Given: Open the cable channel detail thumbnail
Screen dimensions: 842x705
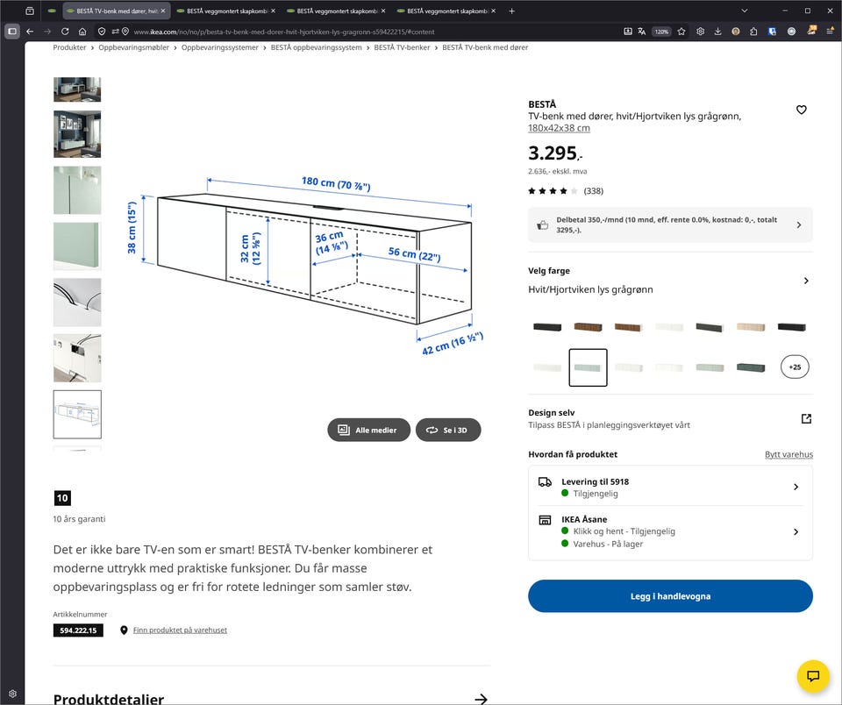Looking at the screenshot, I should click(77, 303).
